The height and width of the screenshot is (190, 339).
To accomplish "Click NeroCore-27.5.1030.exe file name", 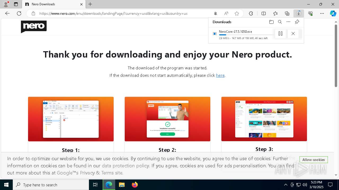I will point(235,31).
